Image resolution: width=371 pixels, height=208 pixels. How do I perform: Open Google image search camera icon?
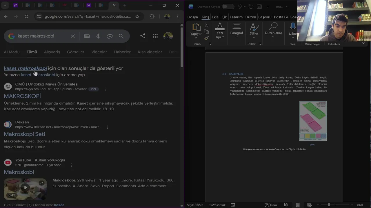click(110, 36)
